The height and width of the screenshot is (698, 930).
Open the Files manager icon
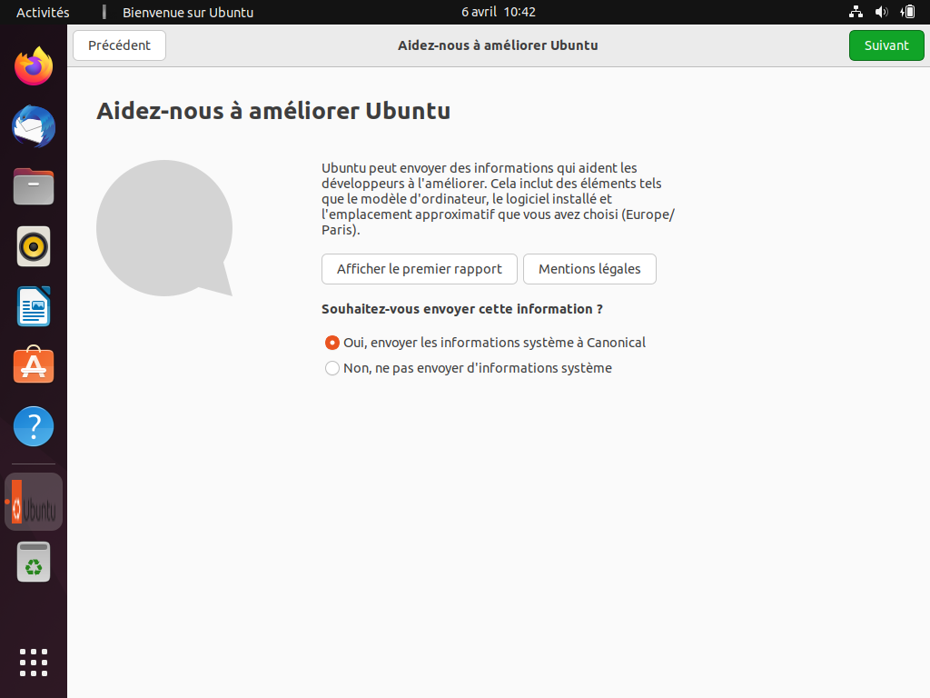point(34,186)
